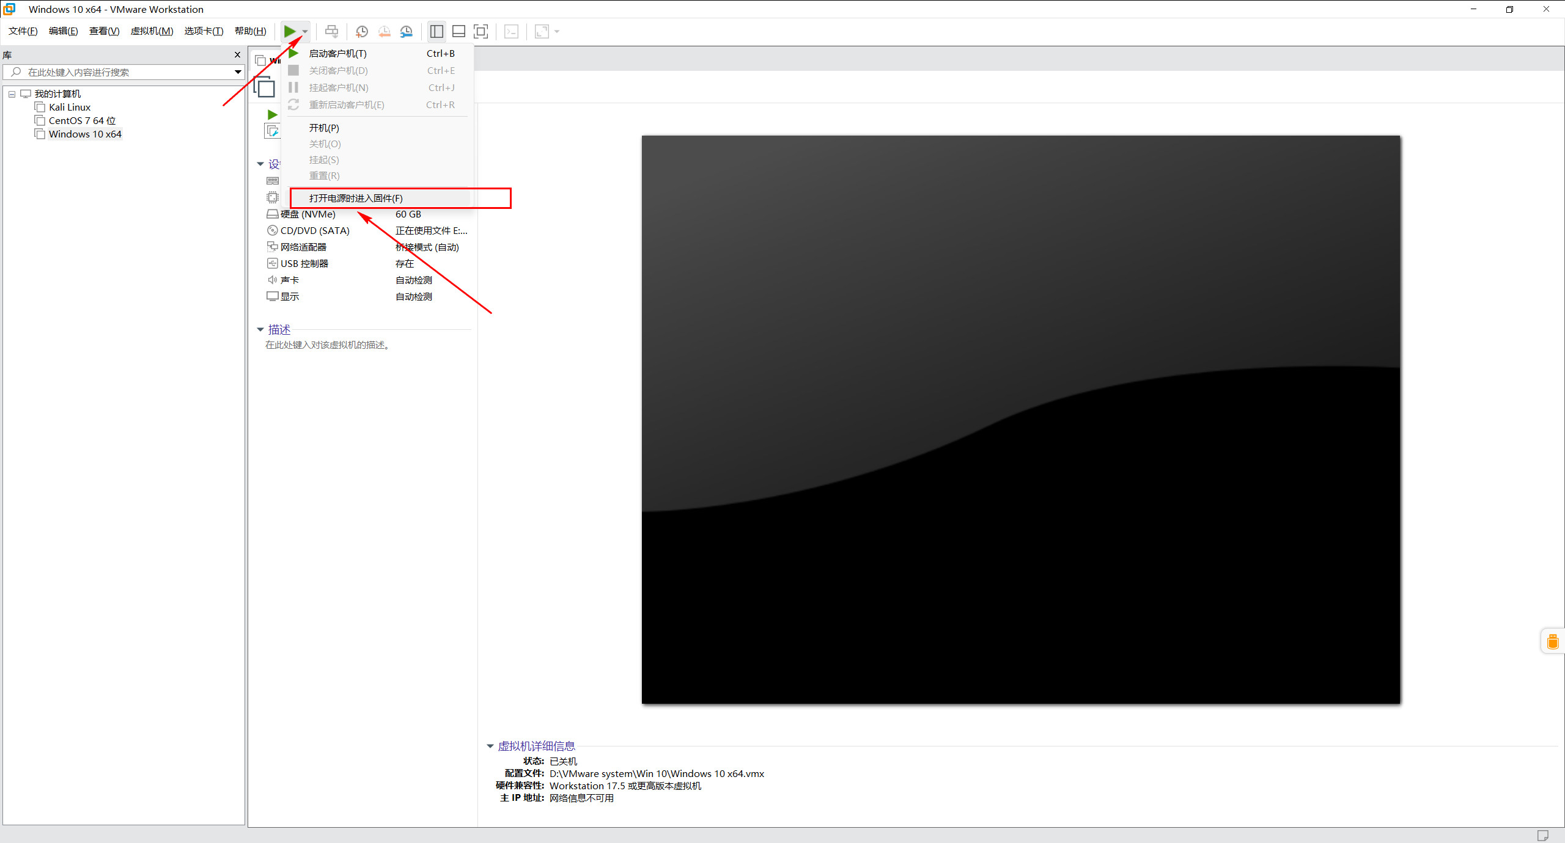Image resolution: width=1565 pixels, height=843 pixels.
Task: Open the snapshot manager wrench icon
Action: pyautogui.click(x=407, y=31)
